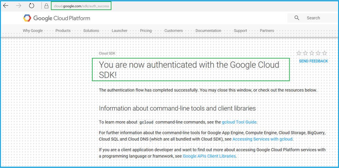Open the Support nav item
The image size is (339, 168).
pos(240,31)
